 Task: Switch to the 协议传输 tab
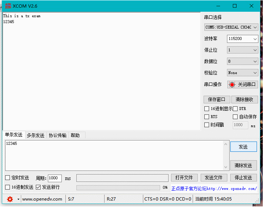[57, 135]
